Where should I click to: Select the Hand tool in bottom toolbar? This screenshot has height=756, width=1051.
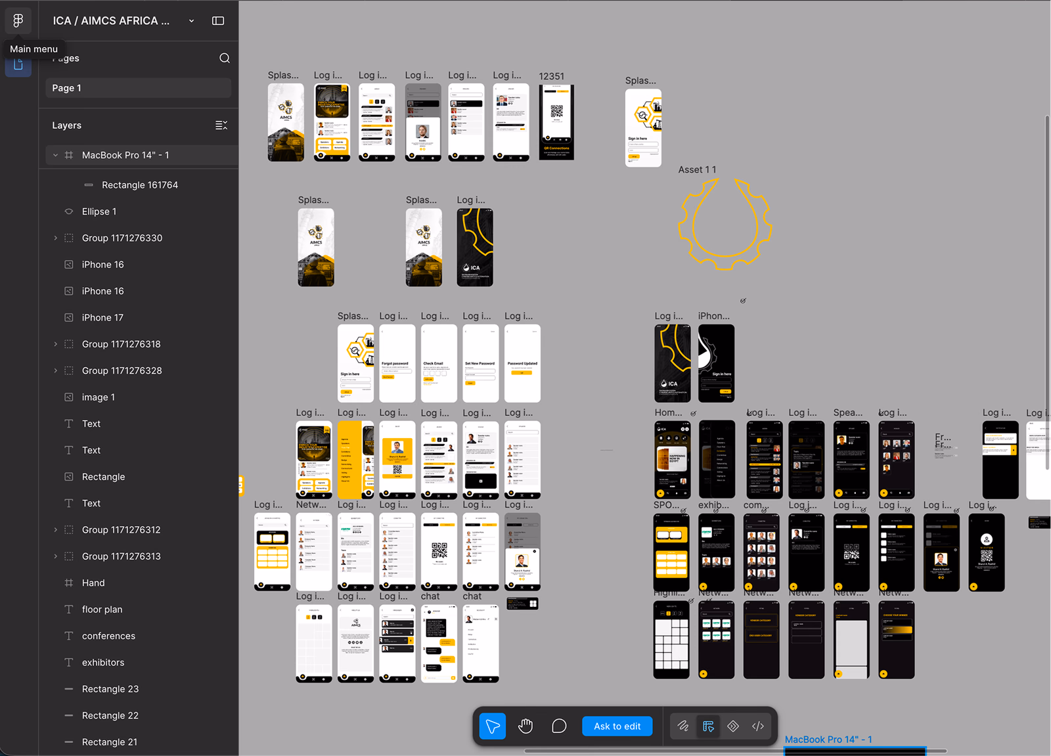[525, 726]
